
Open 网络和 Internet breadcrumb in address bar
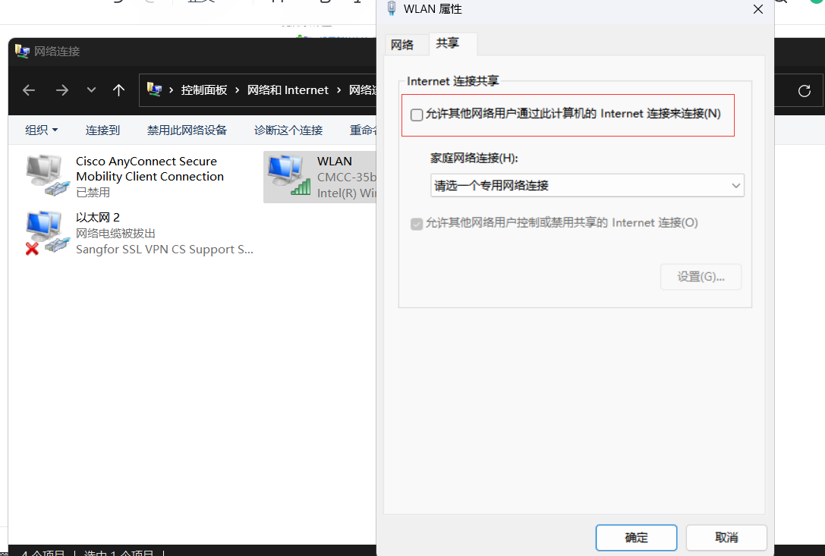(x=288, y=90)
